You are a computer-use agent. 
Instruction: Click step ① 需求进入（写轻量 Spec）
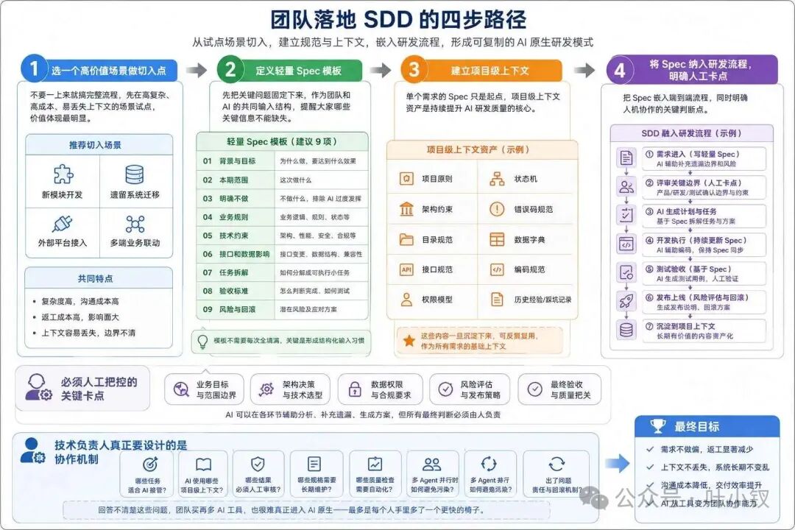(x=704, y=159)
